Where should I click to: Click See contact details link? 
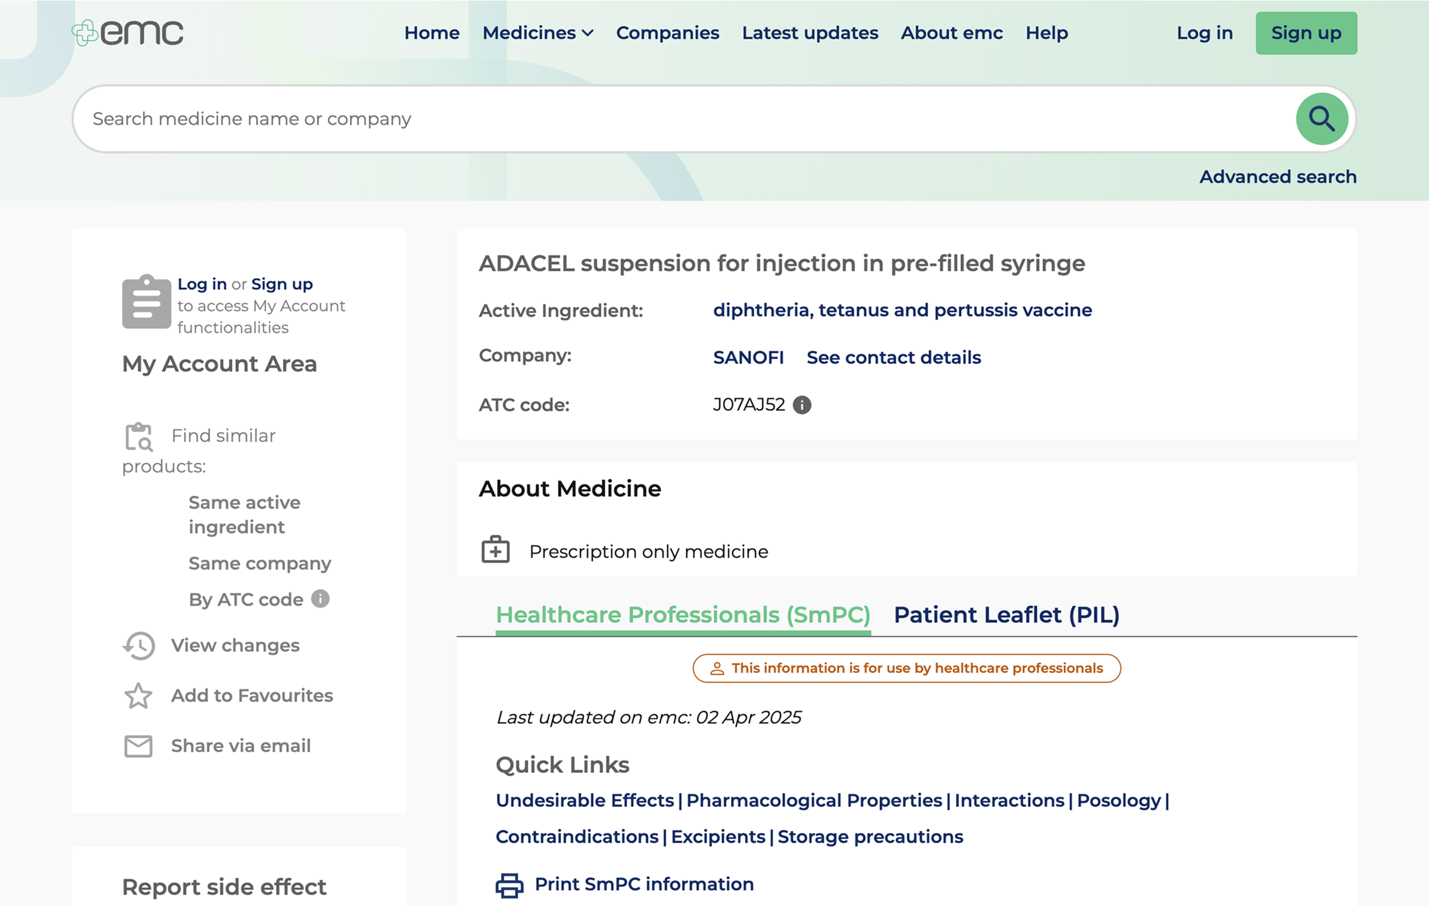click(x=893, y=358)
